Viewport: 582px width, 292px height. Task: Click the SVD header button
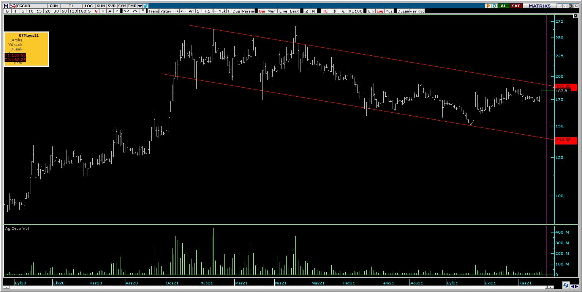[112, 6]
